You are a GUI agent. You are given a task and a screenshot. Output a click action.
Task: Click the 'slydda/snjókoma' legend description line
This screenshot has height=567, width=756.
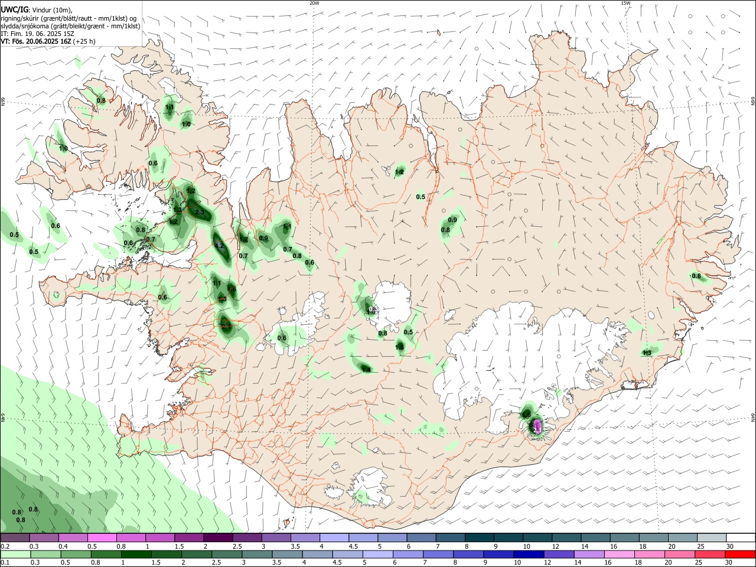[70, 26]
